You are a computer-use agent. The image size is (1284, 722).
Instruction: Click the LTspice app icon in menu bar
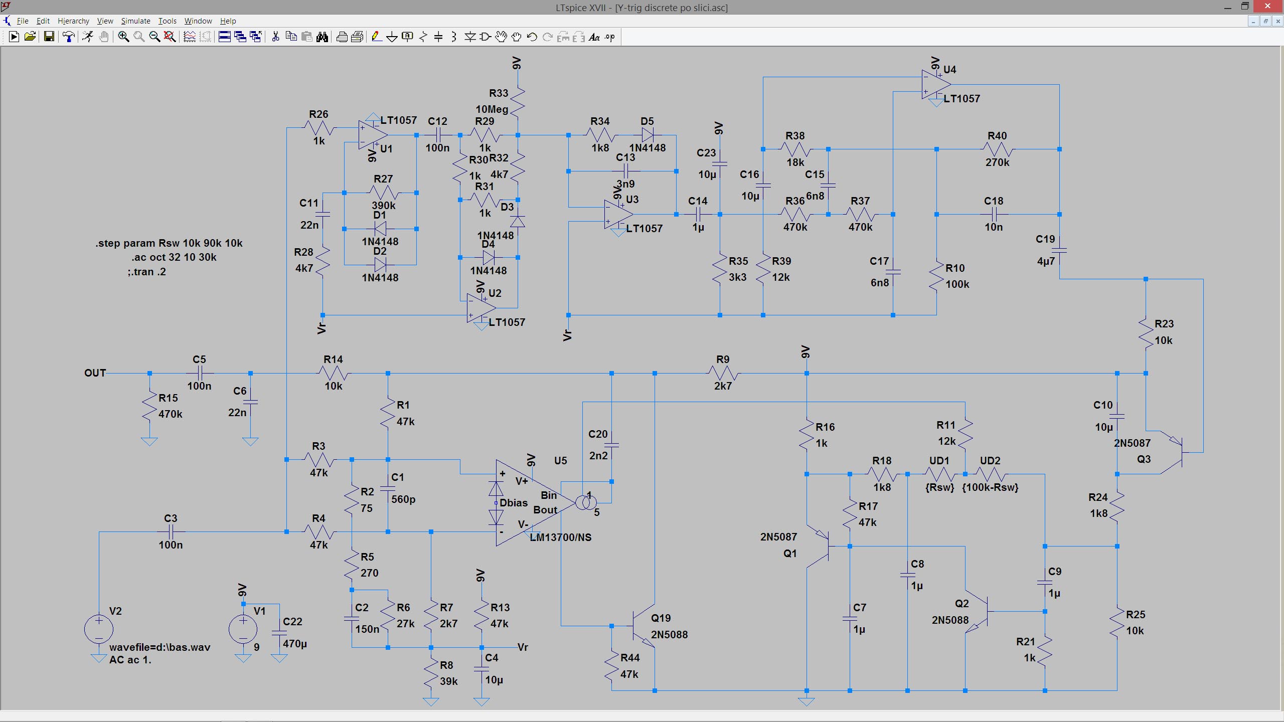tap(7, 21)
